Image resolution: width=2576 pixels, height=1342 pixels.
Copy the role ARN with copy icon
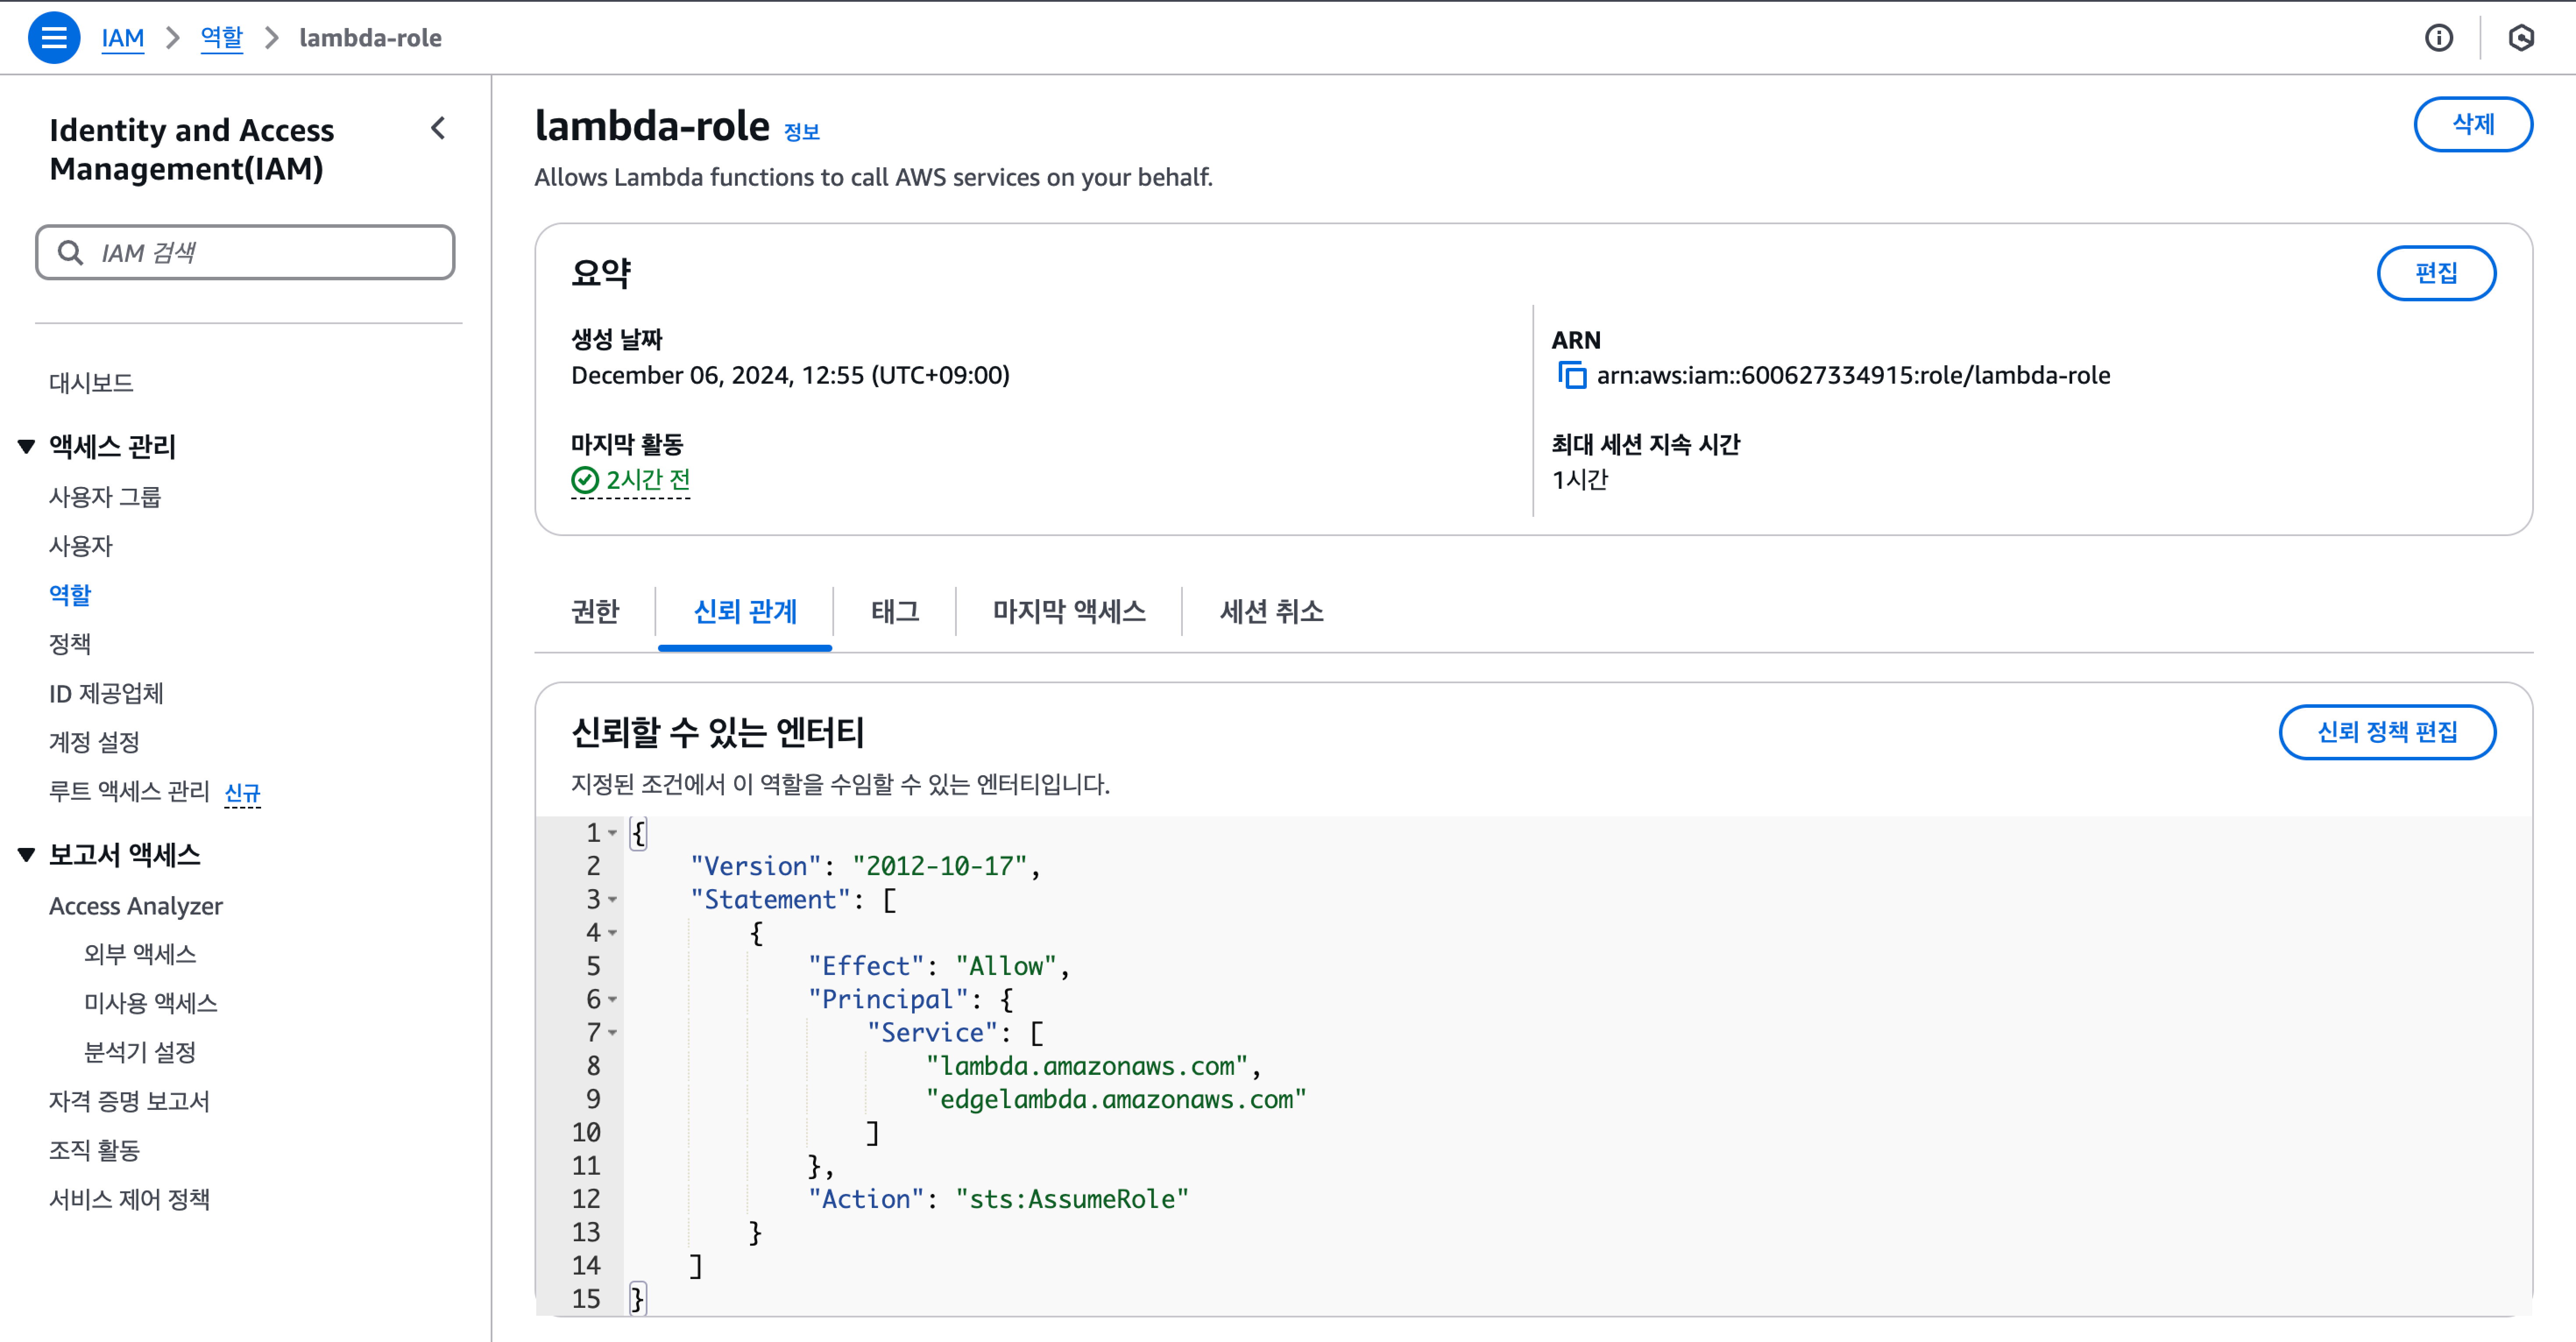tap(1572, 376)
